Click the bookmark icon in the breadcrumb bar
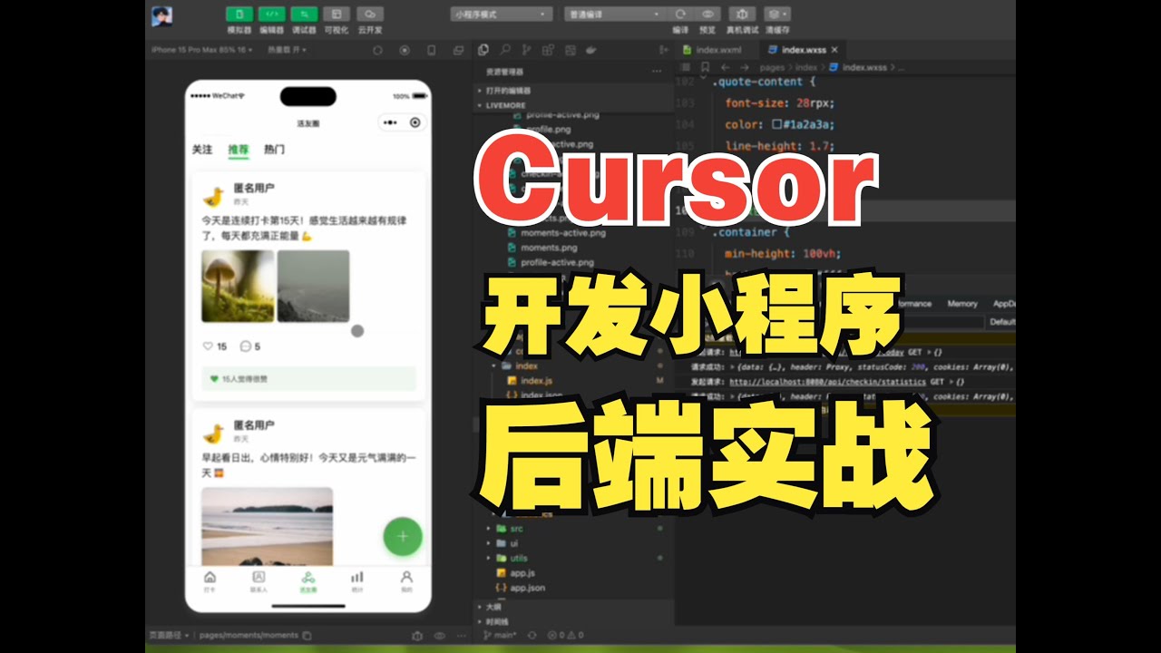 [706, 67]
